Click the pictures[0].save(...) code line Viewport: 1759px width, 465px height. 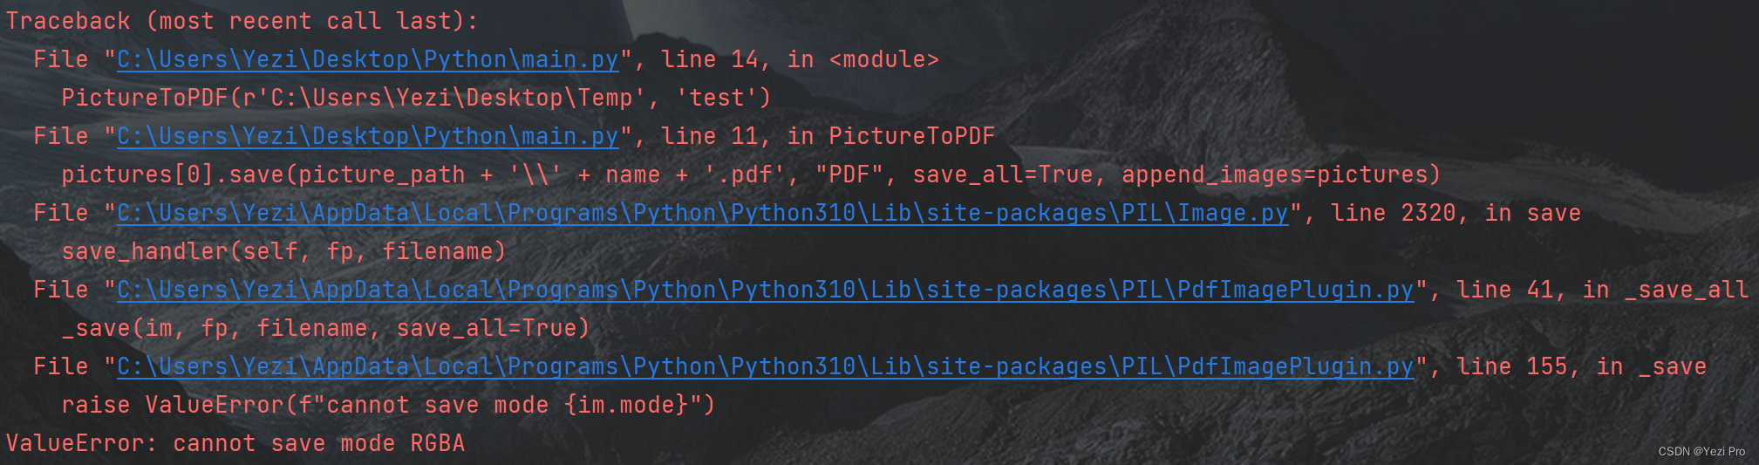(750, 174)
